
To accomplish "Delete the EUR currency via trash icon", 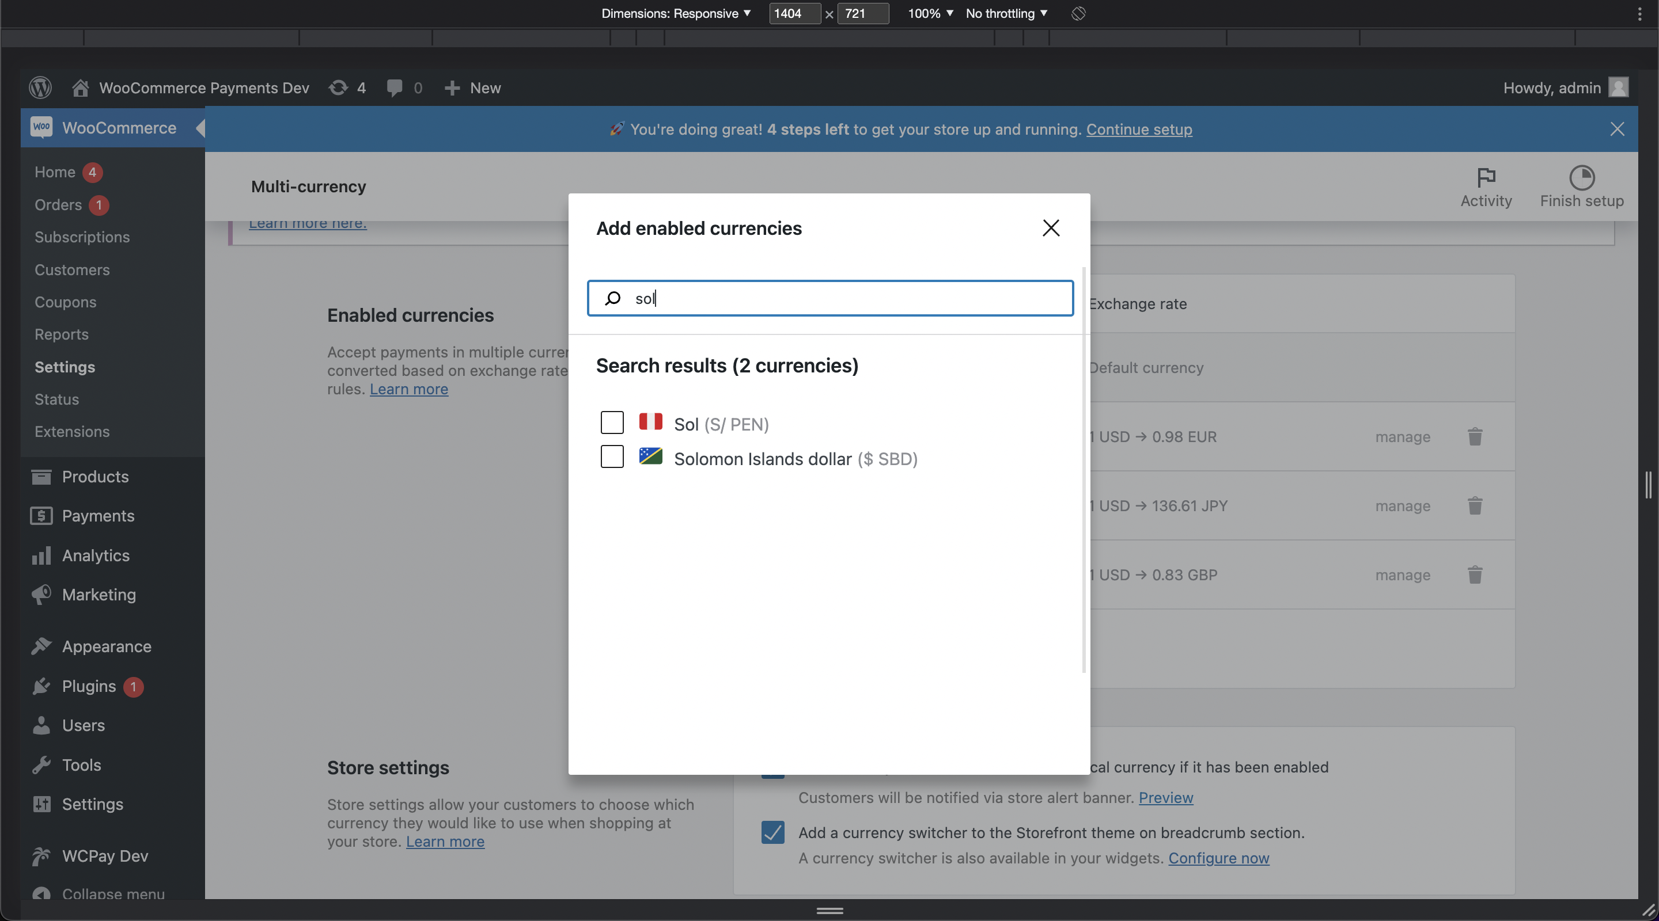I will [1475, 436].
